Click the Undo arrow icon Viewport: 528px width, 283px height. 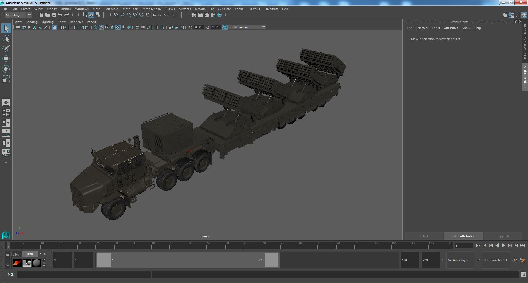[x=60, y=15]
